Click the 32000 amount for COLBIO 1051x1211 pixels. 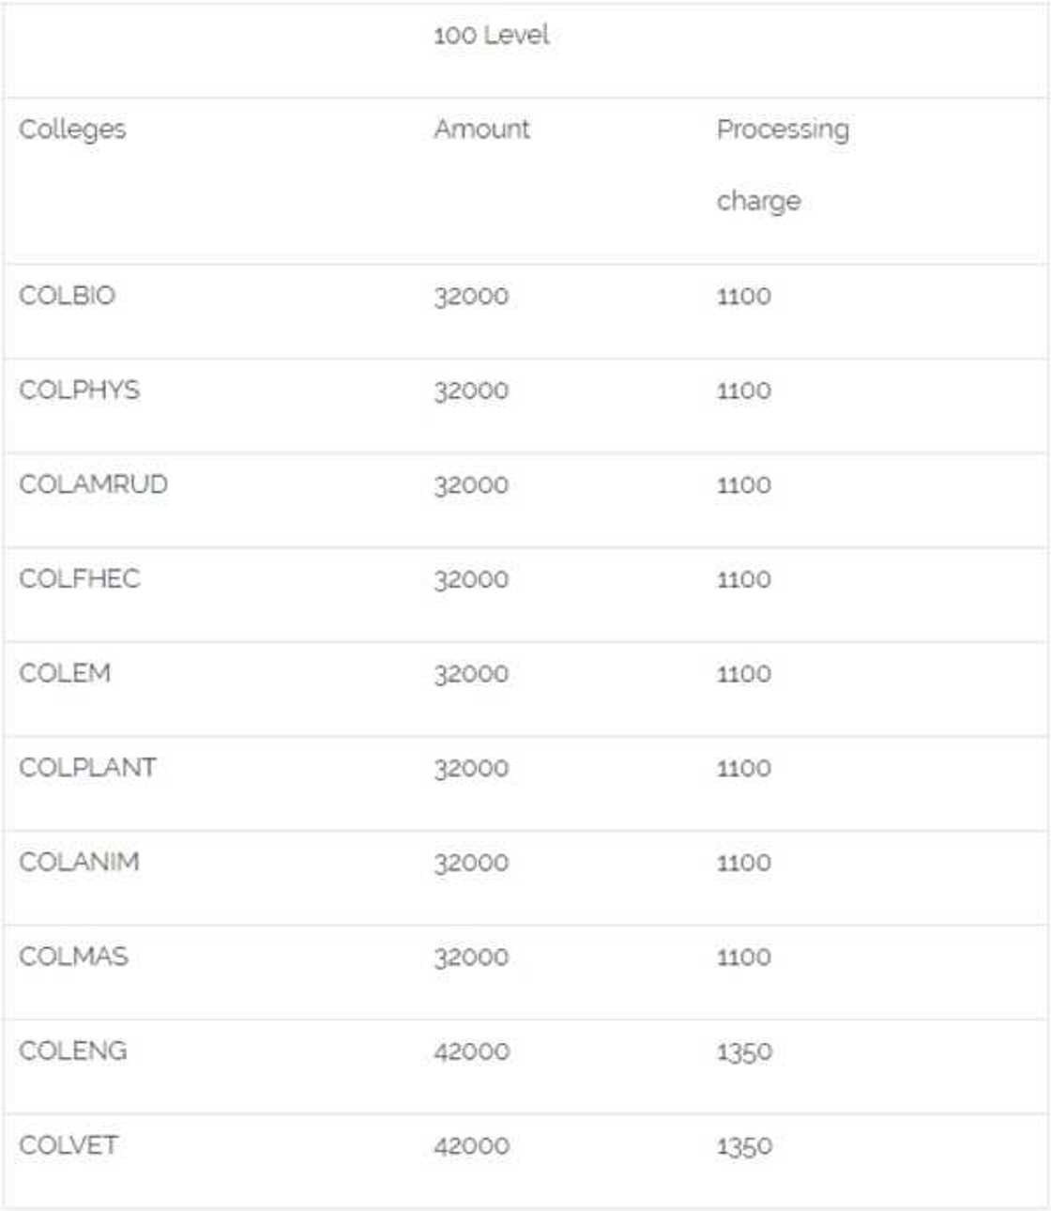[471, 297]
